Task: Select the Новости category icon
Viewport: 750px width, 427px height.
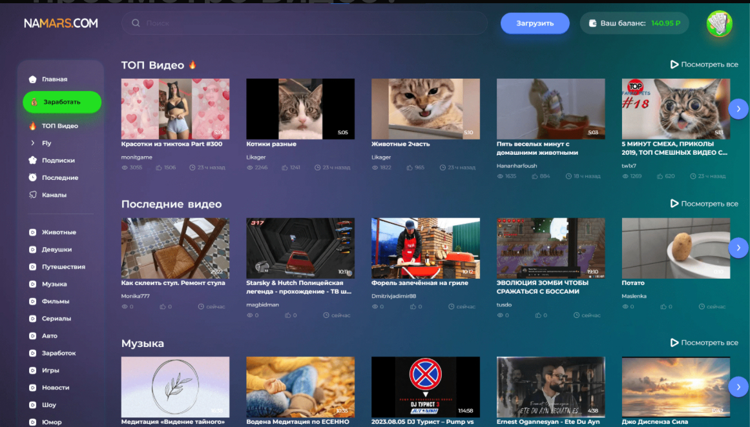Action: coord(32,388)
